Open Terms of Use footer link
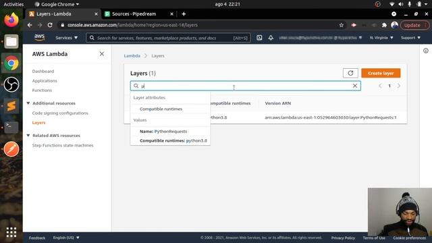Viewport: 432px width, 243px height. click(x=374, y=238)
